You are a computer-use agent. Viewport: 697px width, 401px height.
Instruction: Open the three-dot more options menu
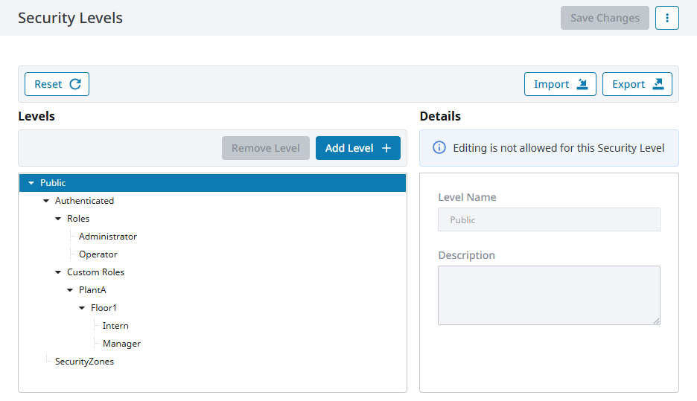[x=666, y=18]
